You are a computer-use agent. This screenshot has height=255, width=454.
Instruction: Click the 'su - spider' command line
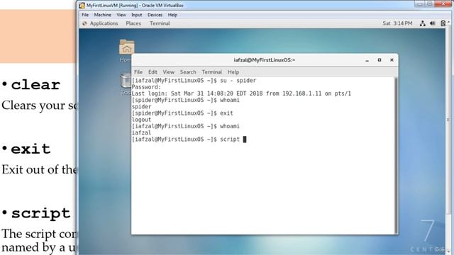click(x=194, y=81)
